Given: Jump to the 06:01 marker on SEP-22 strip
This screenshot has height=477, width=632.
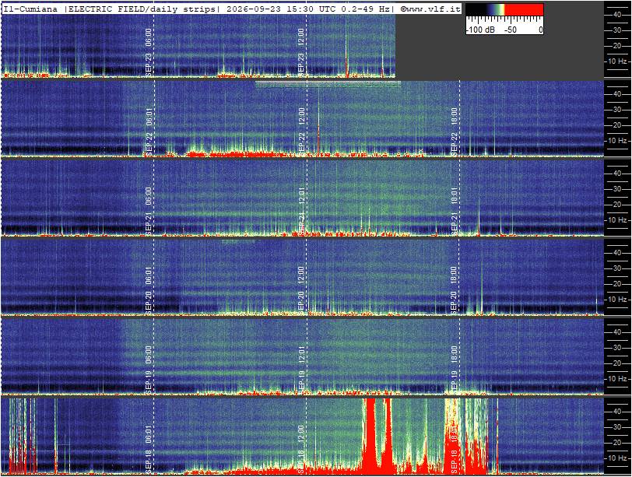Looking at the screenshot, I should (x=148, y=116).
